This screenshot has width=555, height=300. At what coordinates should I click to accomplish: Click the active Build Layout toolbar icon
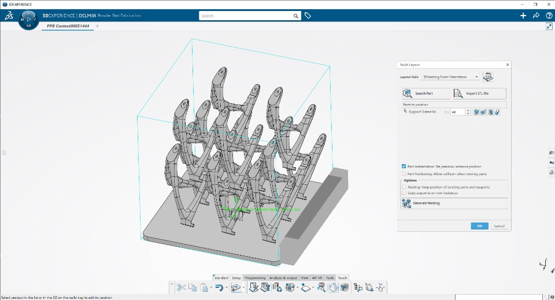333,287
